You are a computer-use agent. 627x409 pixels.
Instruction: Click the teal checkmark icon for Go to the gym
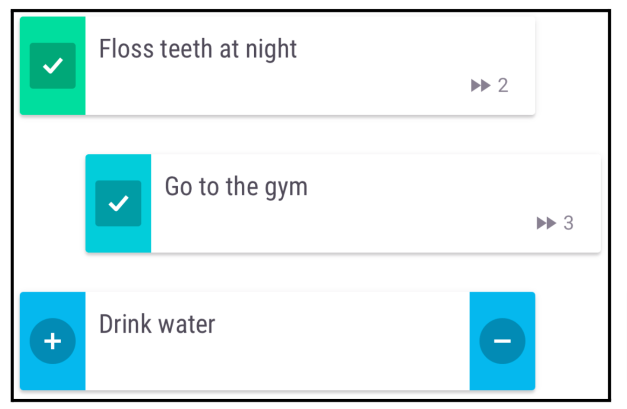[x=118, y=202]
